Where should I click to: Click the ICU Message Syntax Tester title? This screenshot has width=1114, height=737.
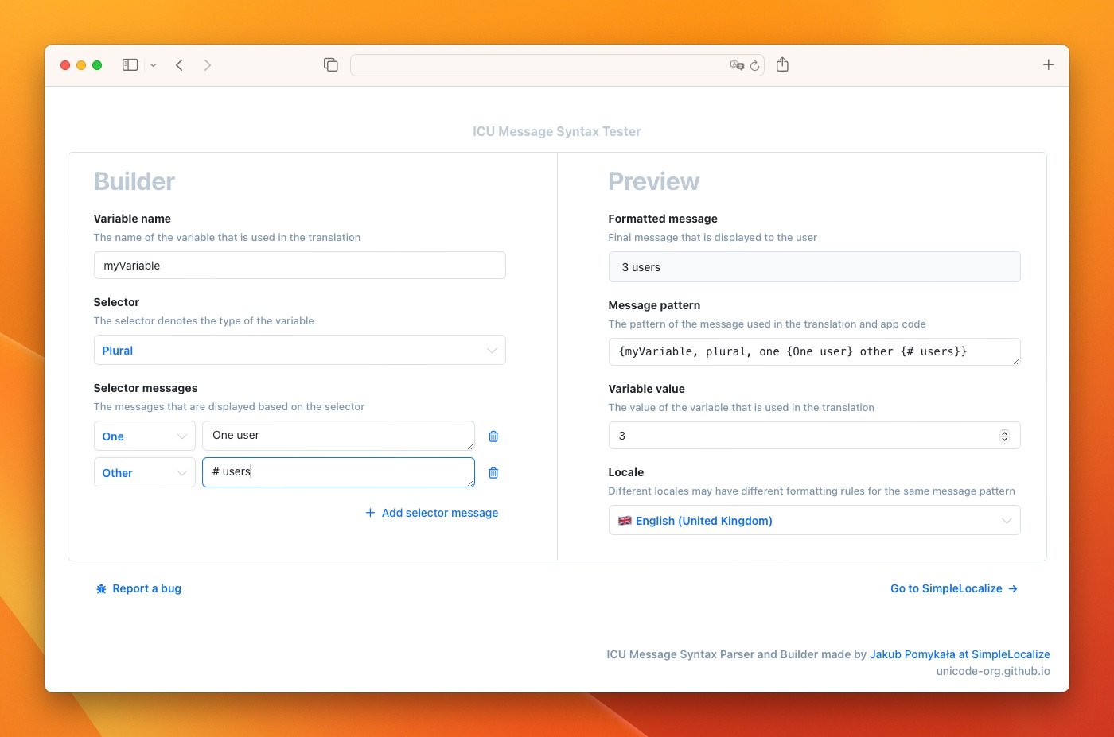(557, 131)
